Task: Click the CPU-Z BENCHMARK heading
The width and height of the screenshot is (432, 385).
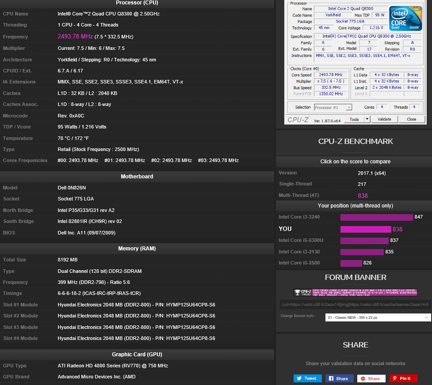Action: pyautogui.click(x=356, y=141)
